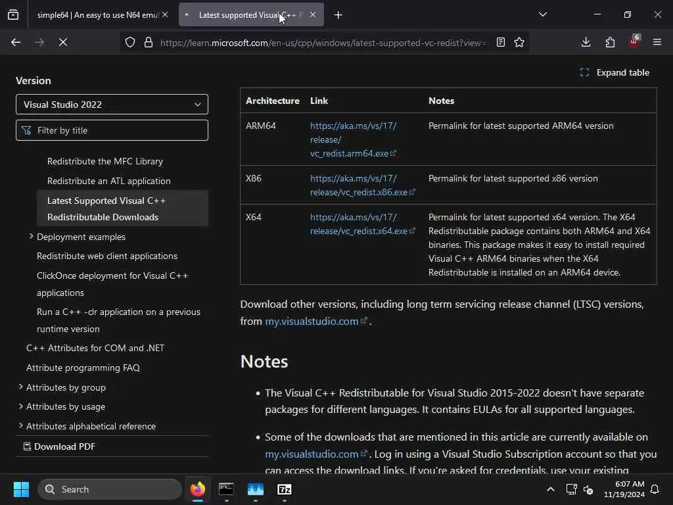Open vc_redist.x64.exe download link
Viewport: 673px width, 505px height.
[x=363, y=224]
